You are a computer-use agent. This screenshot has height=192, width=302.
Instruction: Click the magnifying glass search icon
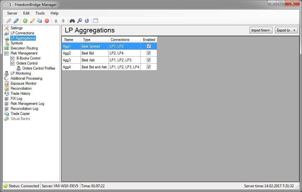pos(80,21)
